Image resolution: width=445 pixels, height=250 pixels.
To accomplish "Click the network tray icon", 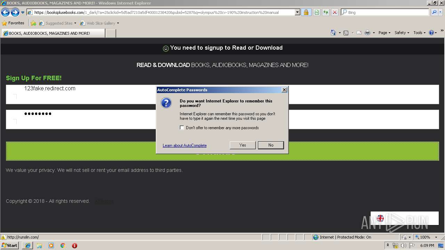I will (395, 245).
